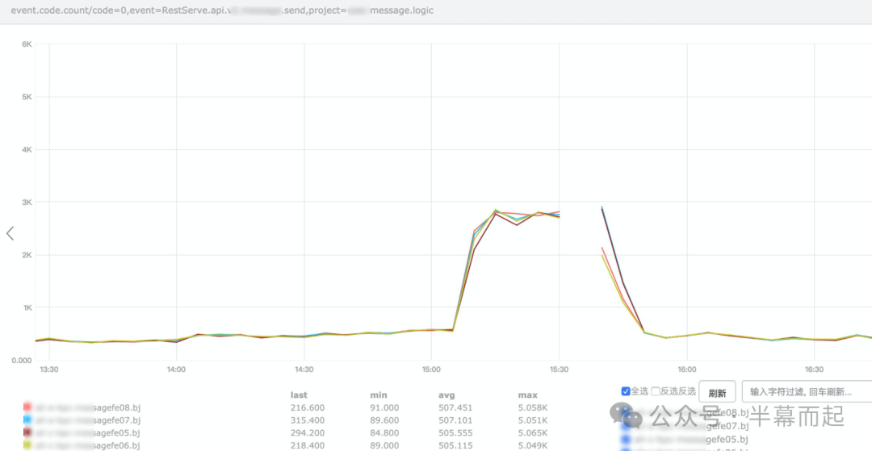Click the 14:00 x-axis label

point(176,370)
